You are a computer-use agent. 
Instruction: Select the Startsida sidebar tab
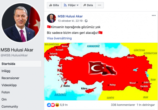[x=21, y=64]
